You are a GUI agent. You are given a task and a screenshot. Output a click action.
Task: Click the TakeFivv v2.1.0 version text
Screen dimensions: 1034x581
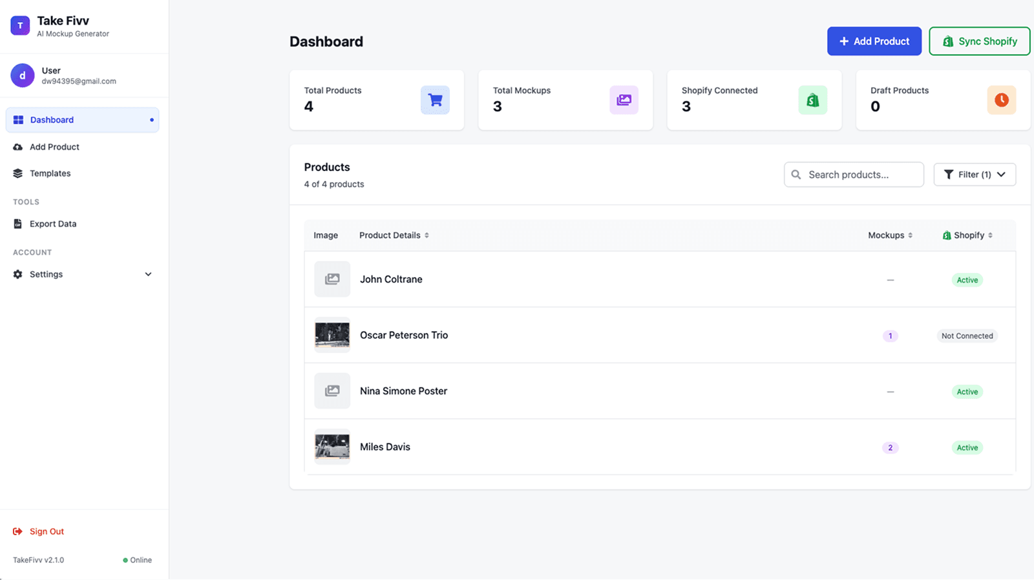(38, 560)
